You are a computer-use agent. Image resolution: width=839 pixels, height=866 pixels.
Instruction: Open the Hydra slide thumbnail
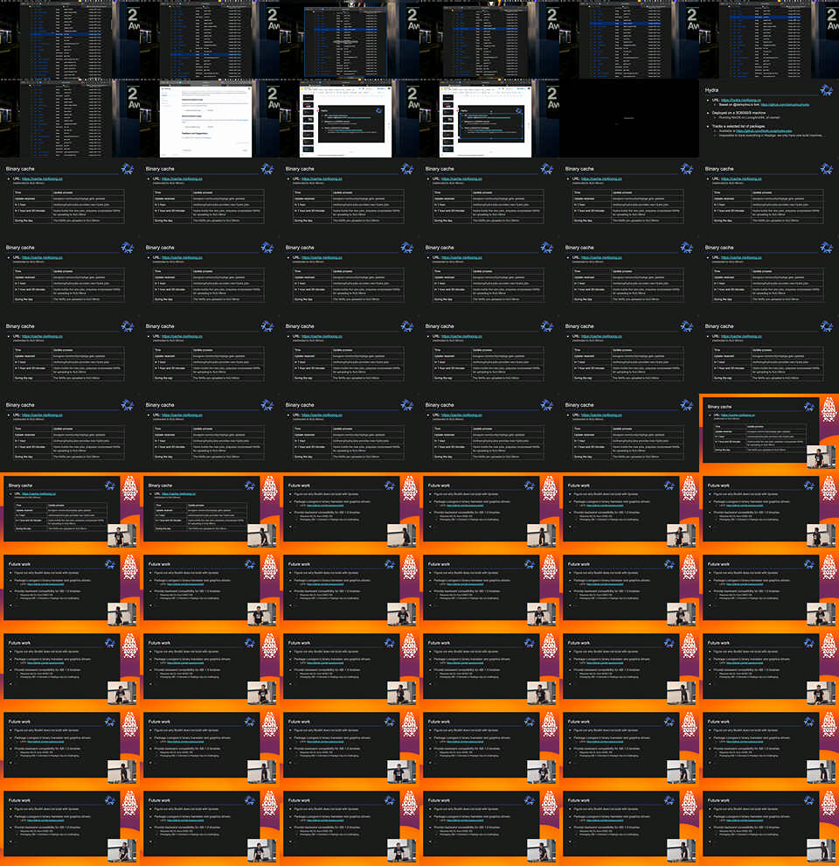click(769, 118)
